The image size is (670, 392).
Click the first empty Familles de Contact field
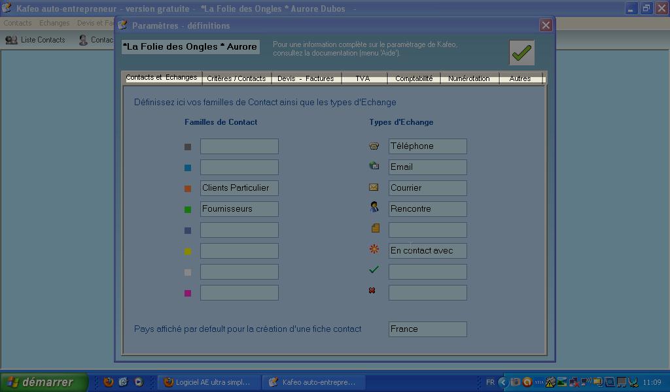click(239, 146)
